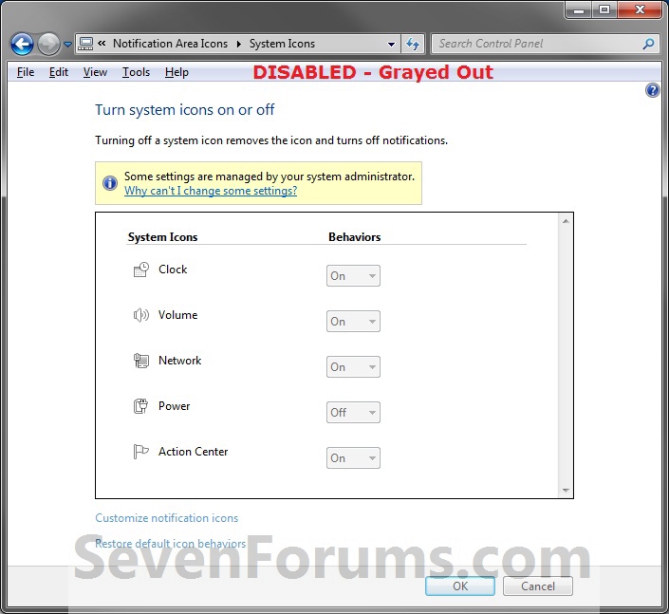Click the search magnifier icon
669x614 pixels.
click(648, 44)
